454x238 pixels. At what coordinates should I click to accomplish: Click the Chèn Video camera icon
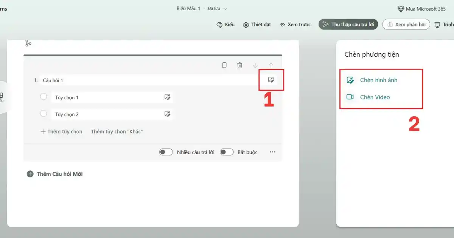pyautogui.click(x=350, y=97)
